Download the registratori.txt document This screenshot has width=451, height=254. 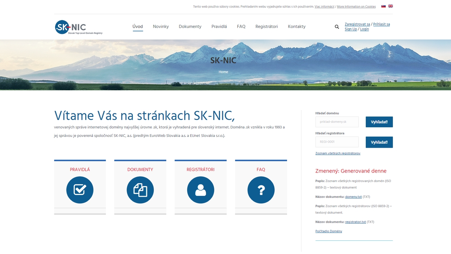click(x=356, y=222)
